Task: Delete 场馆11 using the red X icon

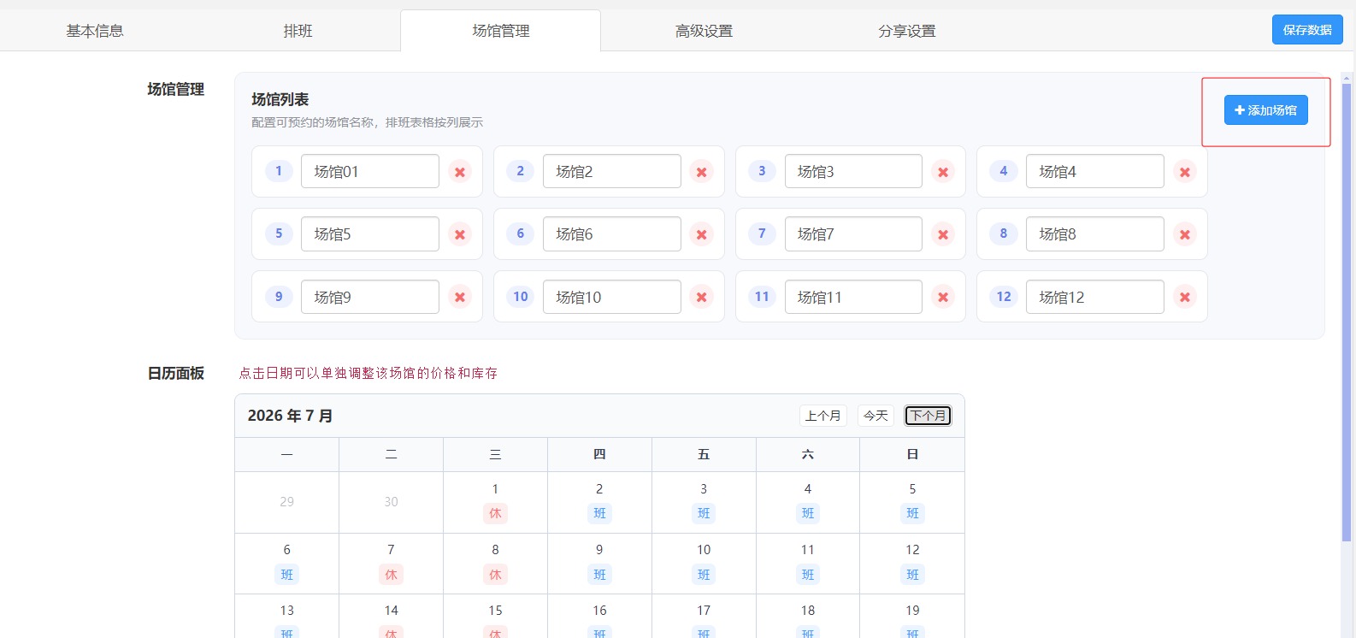Action: click(x=943, y=297)
